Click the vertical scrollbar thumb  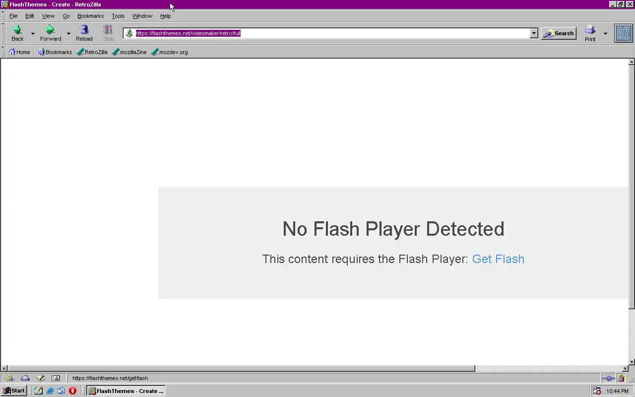(x=632, y=188)
